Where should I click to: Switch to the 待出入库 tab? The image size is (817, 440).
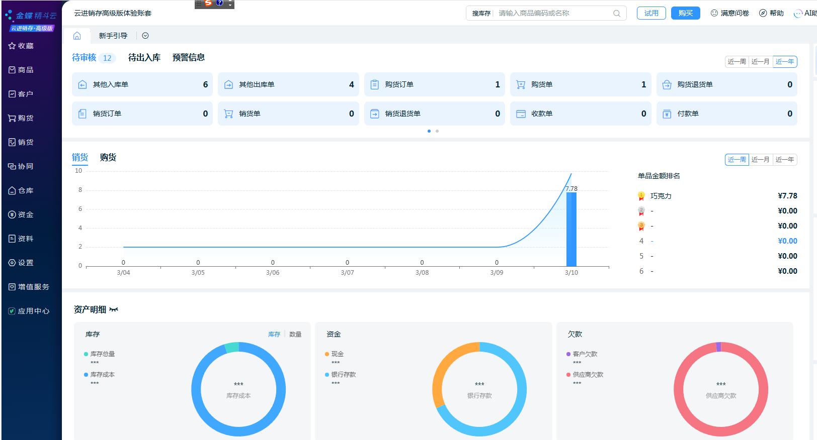pyautogui.click(x=144, y=58)
